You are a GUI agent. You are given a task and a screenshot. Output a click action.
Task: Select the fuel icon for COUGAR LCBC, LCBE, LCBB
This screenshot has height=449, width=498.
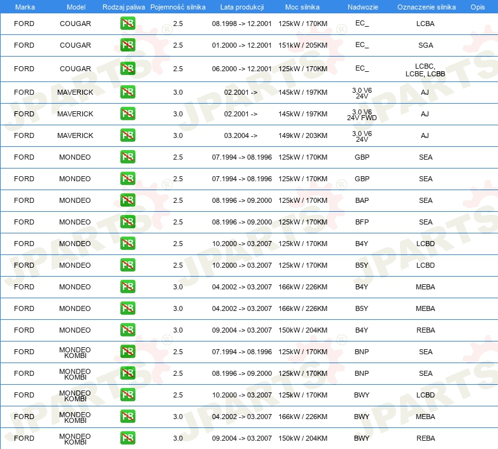127,69
